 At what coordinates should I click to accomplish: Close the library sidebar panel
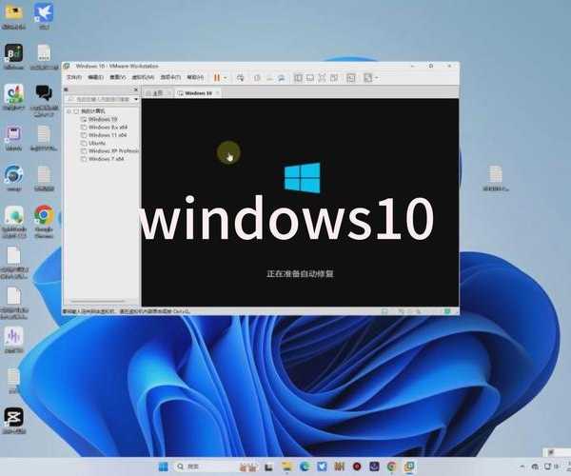(x=135, y=89)
